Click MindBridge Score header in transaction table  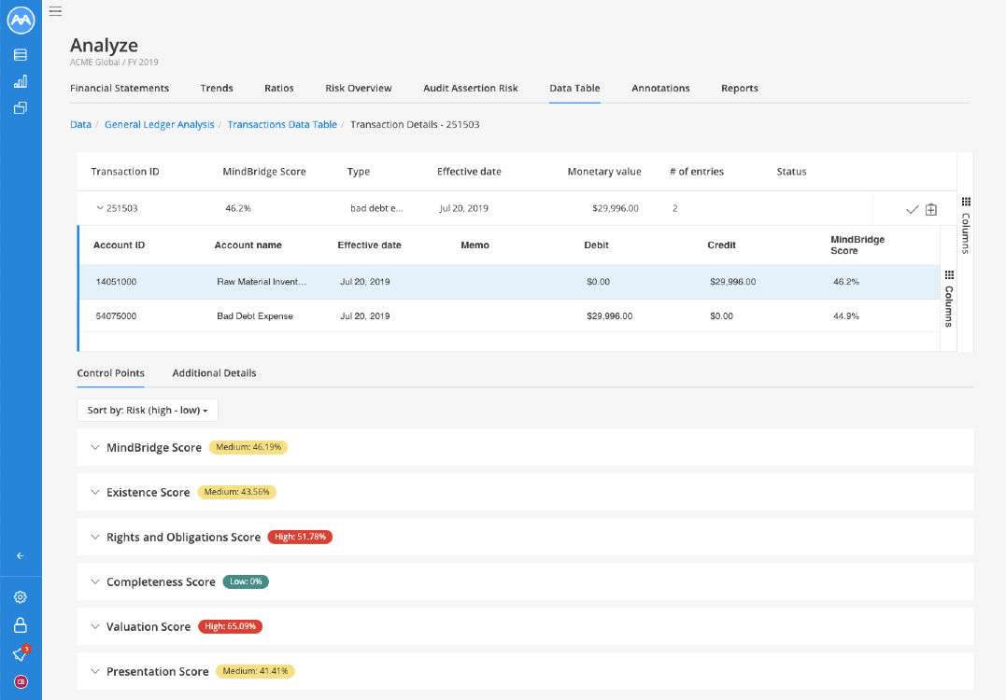pos(264,172)
